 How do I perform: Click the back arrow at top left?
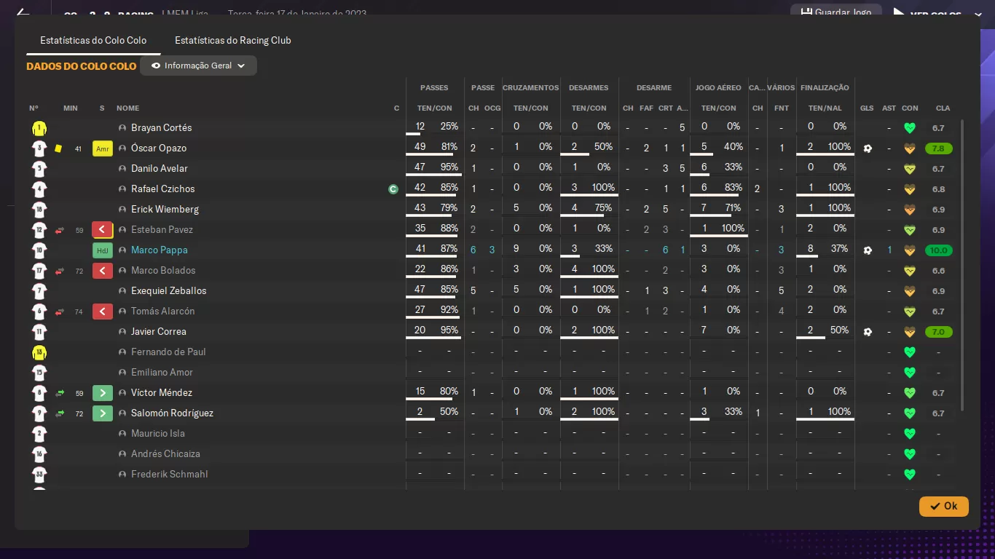23,13
